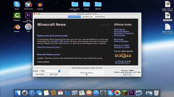174x97 pixels.
Task: Click the 'Downloading commons-lang3-3.3.2.jar' progress text
Action: coord(87,68)
